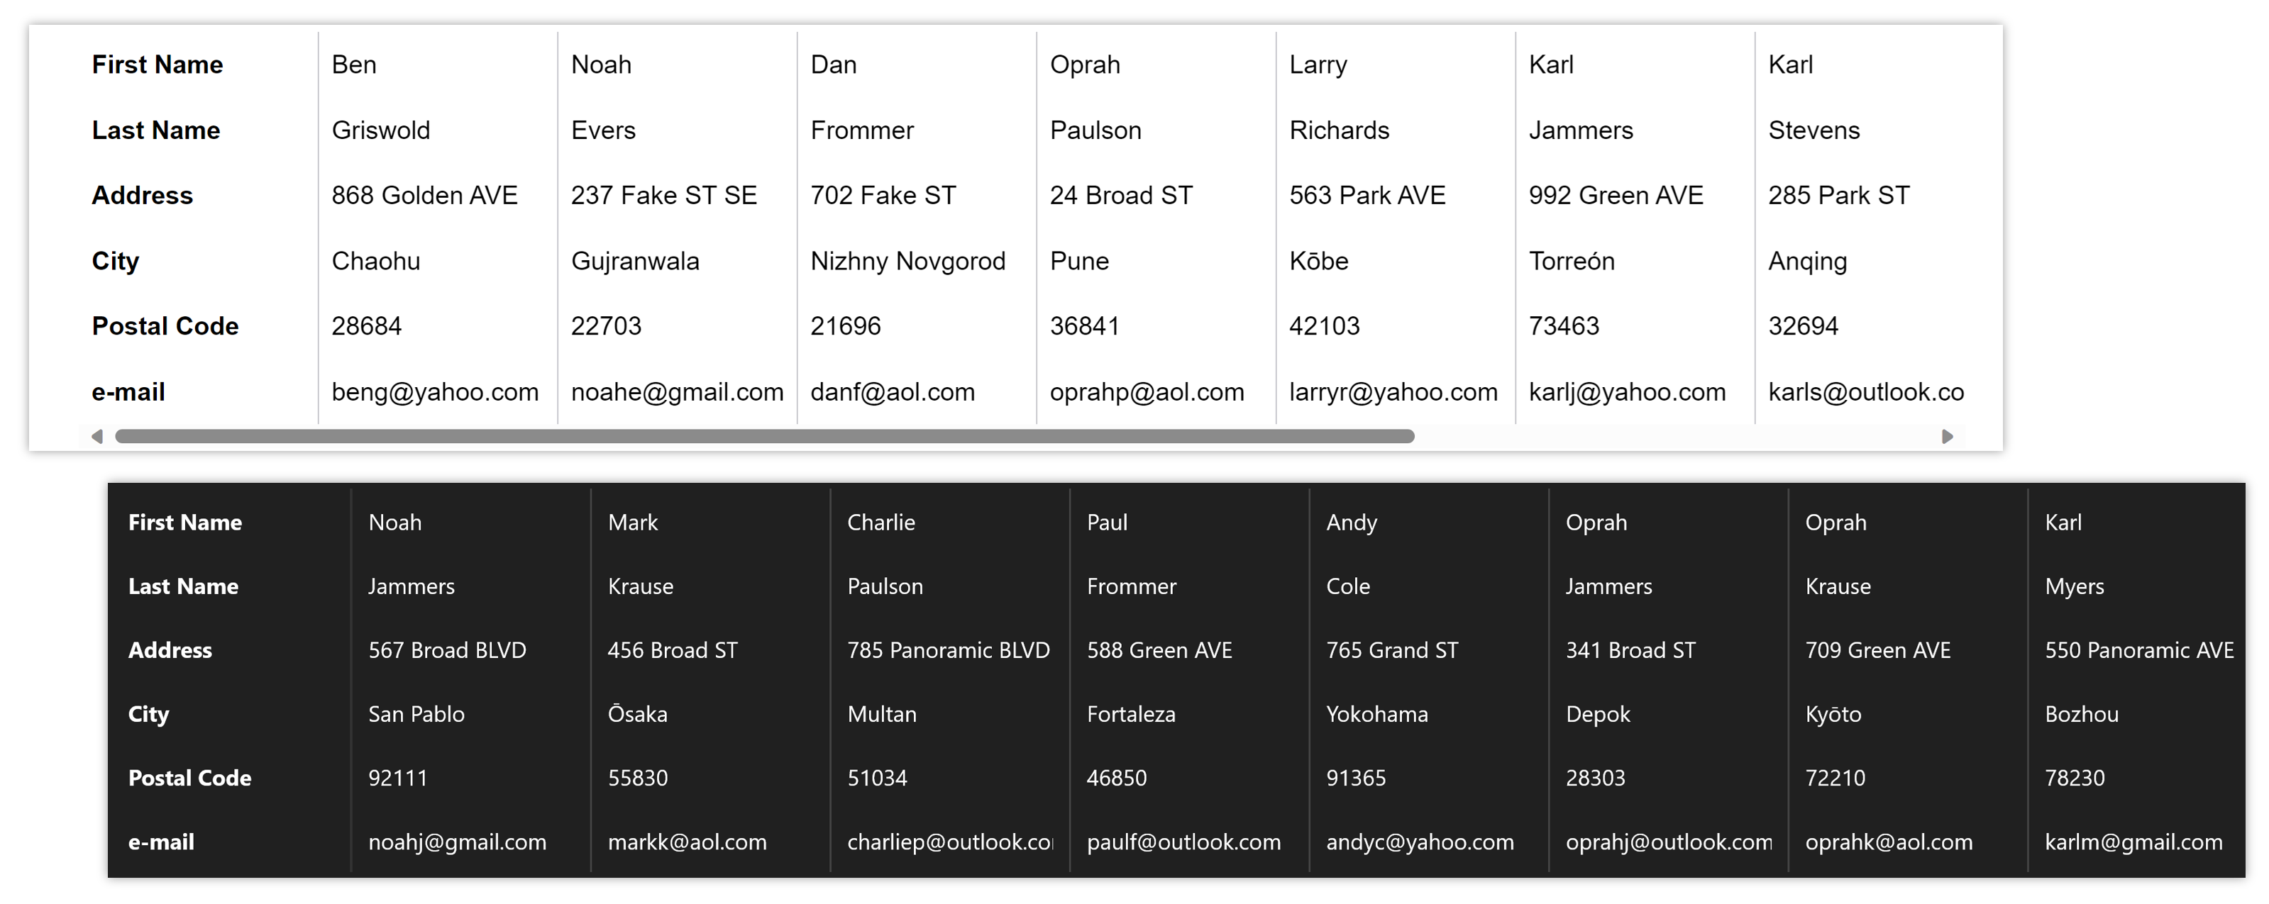Click postal code '28684'
The width and height of the screenshot is (2269, 904).
(x=366, y=327)
